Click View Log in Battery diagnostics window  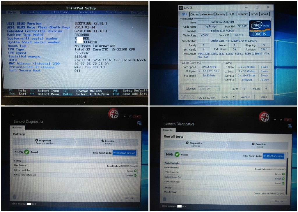click(x=129, y=198)
